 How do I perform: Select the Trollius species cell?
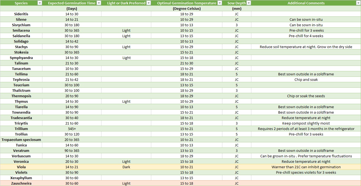pos(21,134)
